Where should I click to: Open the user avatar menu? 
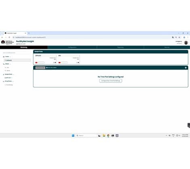[x=186, y=42]
